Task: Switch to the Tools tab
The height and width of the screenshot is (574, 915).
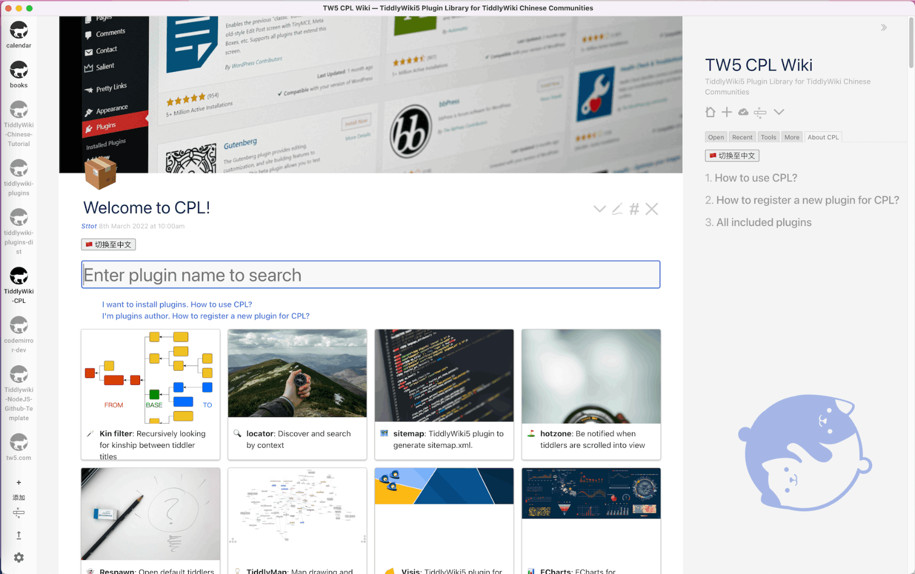Action: tap(769, 137)
